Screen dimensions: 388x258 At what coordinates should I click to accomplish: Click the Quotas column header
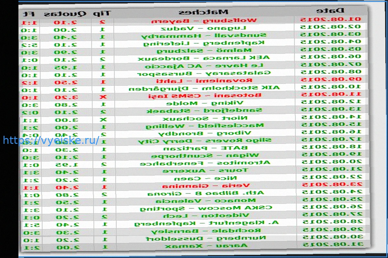pos(65,14)
